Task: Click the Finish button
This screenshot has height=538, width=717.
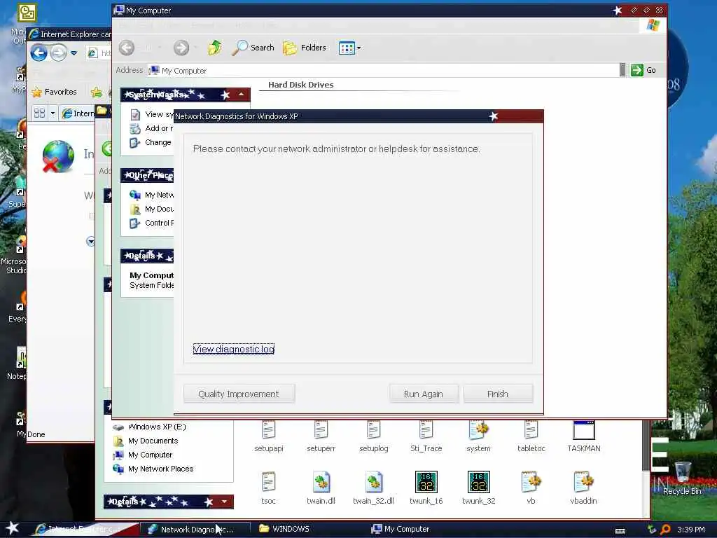Action: pos(498,394)
